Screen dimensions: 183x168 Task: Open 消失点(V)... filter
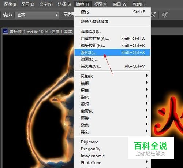tap(112, 66)
